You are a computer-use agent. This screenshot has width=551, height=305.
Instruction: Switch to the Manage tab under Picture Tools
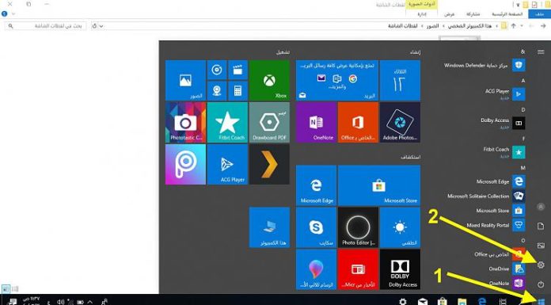[422, 14]
